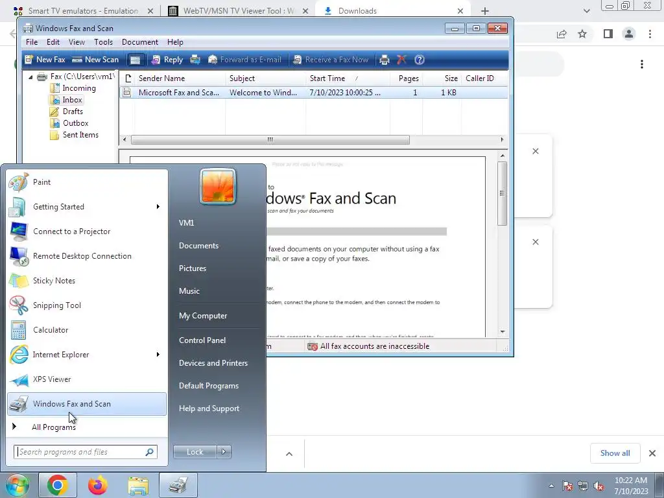Open the Edit menu in Fax and Scan
The height and width of the screenshot is (498, 664).
click(53, 42)
